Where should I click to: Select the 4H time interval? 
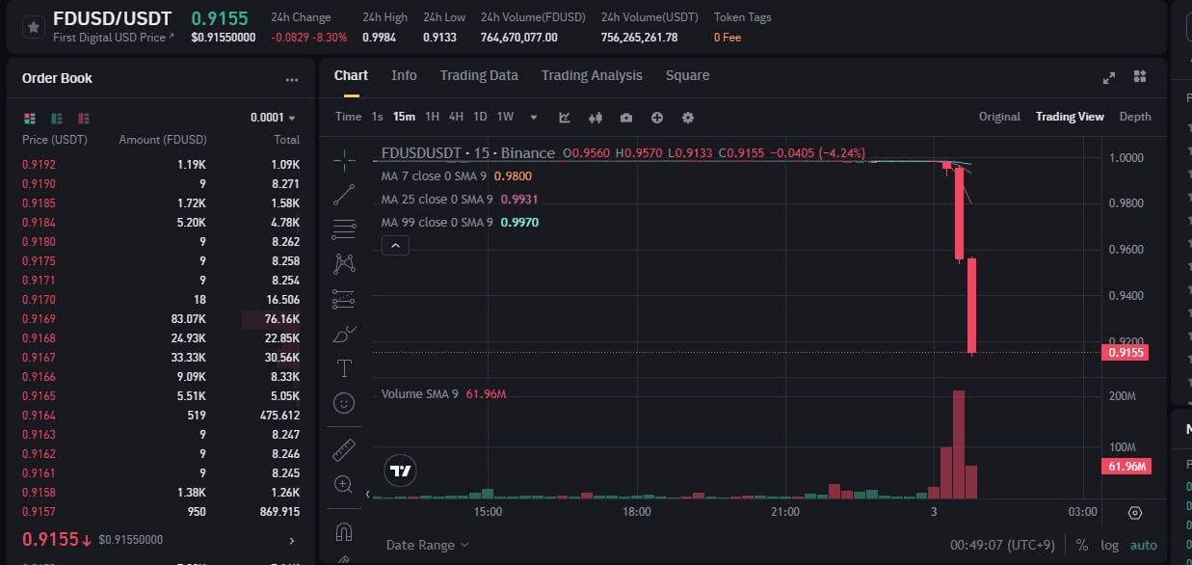point(456,117)
